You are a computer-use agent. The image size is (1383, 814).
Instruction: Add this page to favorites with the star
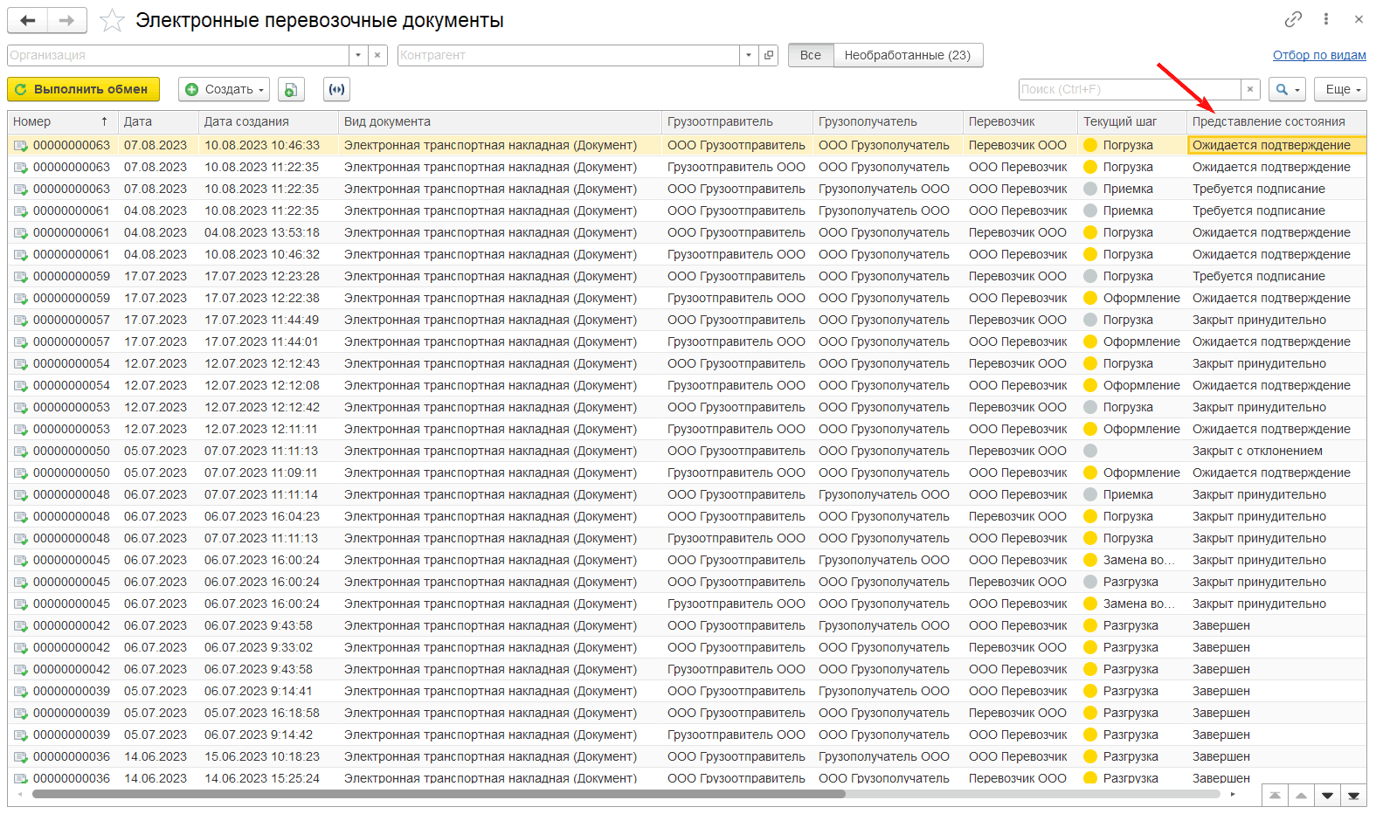(112, 20)
